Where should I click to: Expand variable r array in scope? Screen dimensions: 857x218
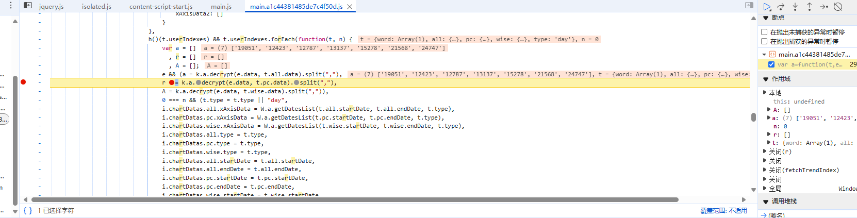769,135
